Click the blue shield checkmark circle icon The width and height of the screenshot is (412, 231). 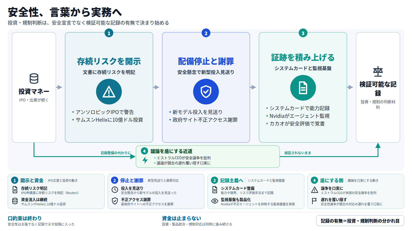coord(206,92)
